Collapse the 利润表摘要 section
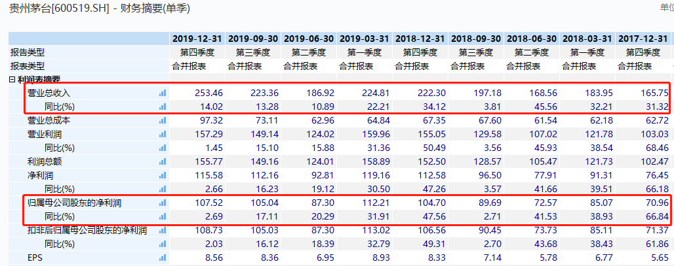The width and height of the screenshot is (674, 266). (x=12, y=79)
